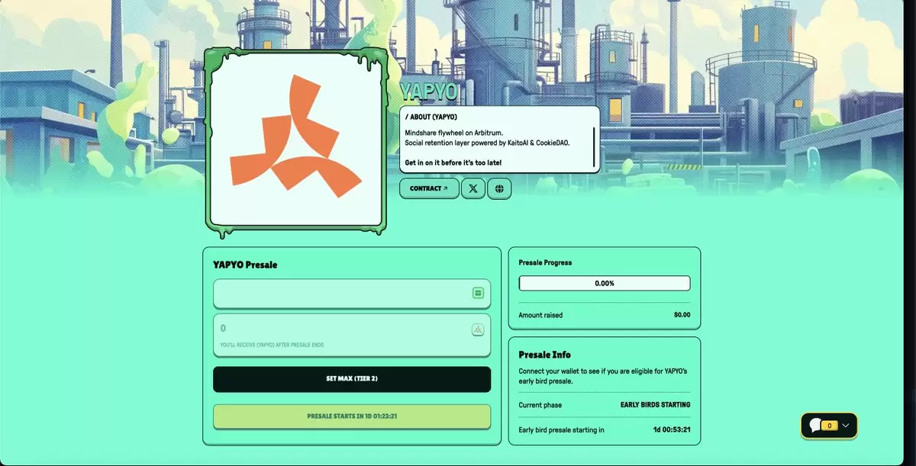The height and width of the screenshot is (466, 916).
Task: Click 'Early bird presale starting in' label
Action: point(561,430)
